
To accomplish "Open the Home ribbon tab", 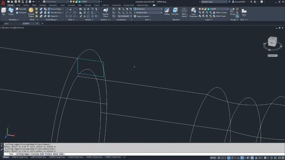I will 10,5.
